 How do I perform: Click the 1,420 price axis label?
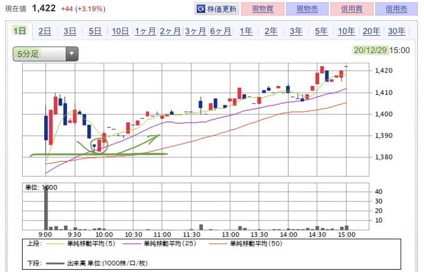(383, 71)
